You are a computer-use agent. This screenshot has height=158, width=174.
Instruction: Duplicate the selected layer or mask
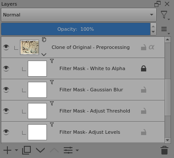point(26,150)
